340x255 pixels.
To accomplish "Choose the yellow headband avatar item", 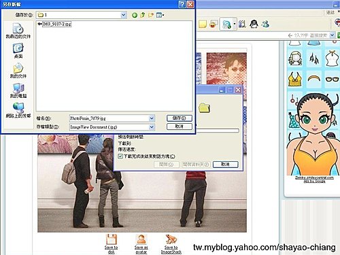I will [314, 79].
